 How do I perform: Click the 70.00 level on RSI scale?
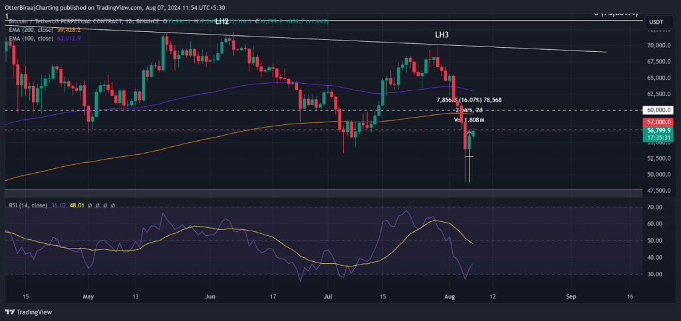pyautogui.click(x=656, y=207)
